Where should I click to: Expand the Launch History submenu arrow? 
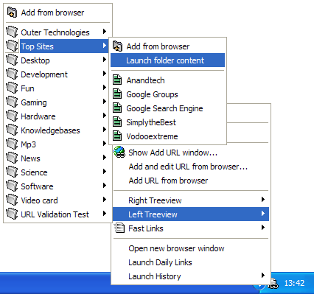(263, 275)
